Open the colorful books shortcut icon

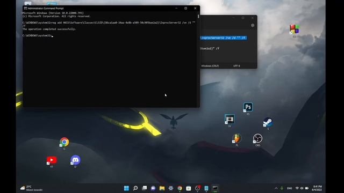(x=294, y=29)
